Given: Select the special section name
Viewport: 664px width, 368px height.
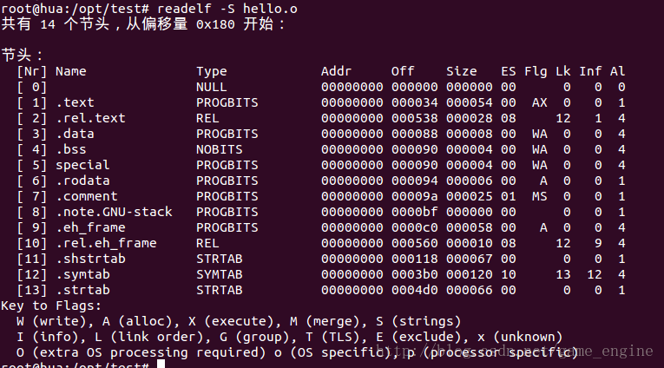Looking at the screenshot, I should 82,165.
